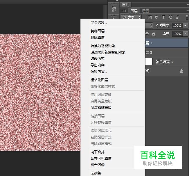Open the 属性 panel flyout menu

pyautogui.click(x=188, y=5)
